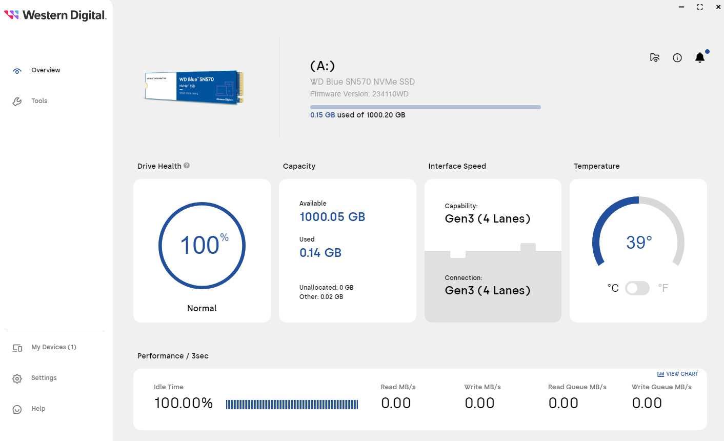This screenshot has height=441, width=724.
Task: Open notifications bell icon
Action: point(700,57)
